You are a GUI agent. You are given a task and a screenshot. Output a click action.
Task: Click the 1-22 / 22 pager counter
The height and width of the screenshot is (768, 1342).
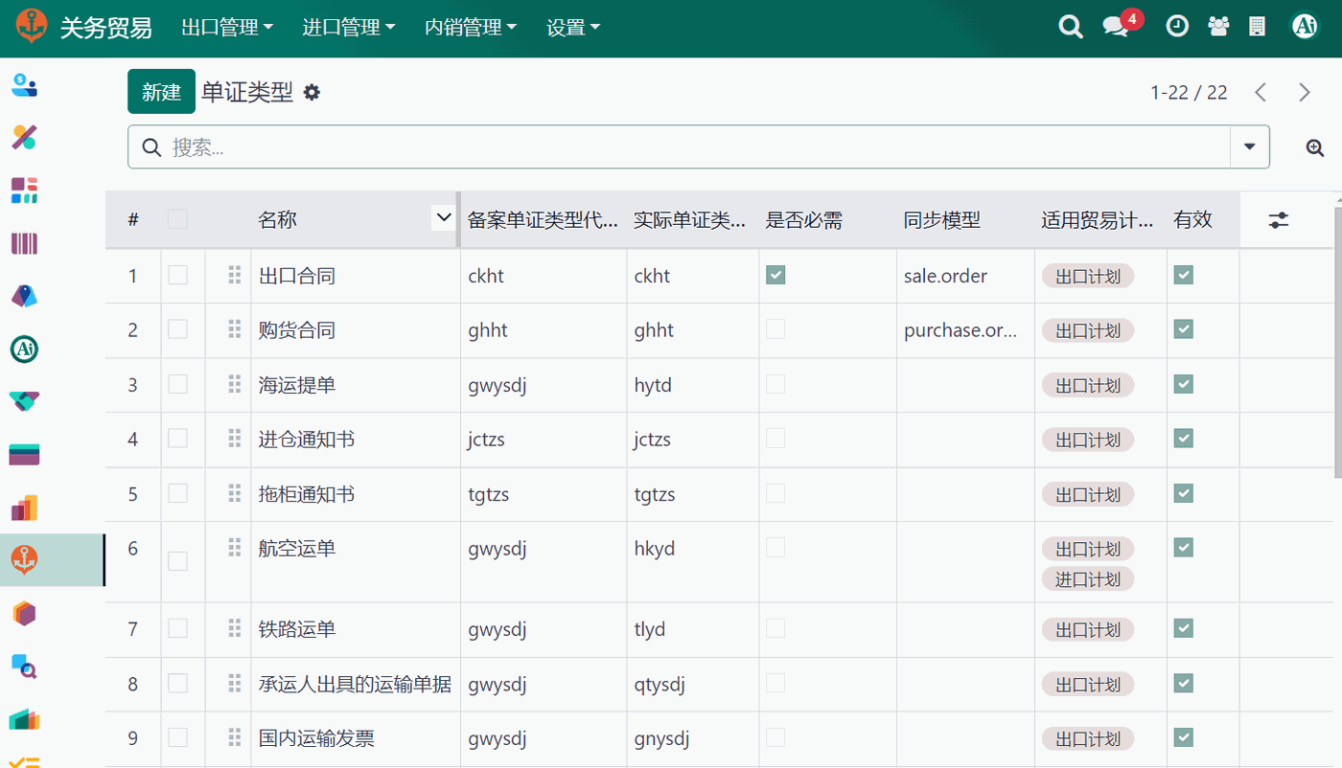1189,93
